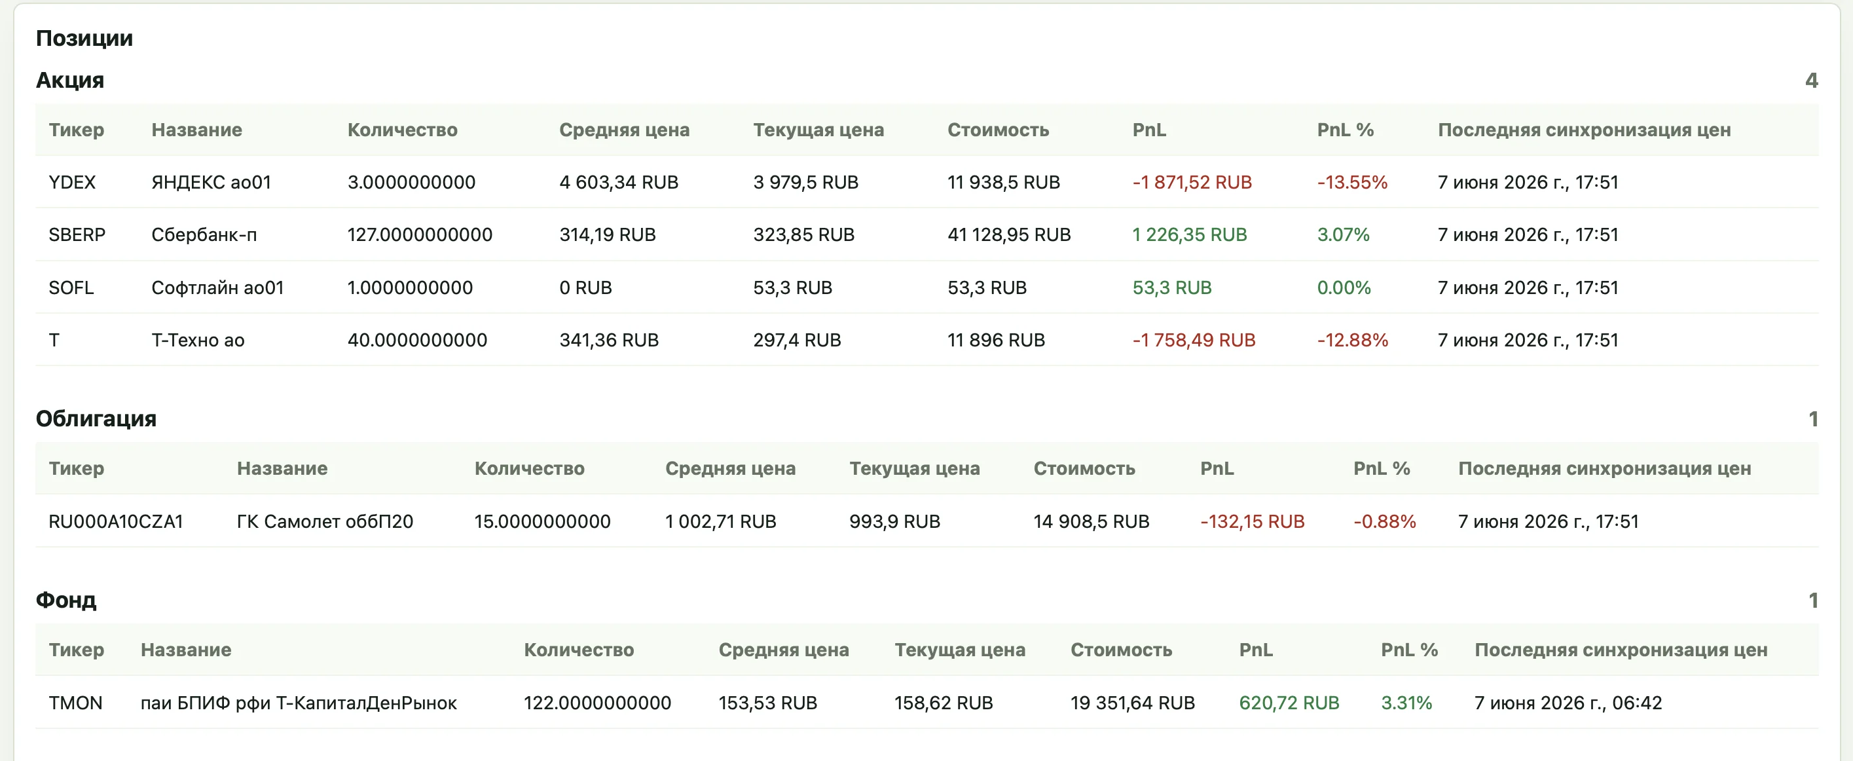
Task: Click the ГК Самолет обБП20 bond name
Action: click(325, 521)
